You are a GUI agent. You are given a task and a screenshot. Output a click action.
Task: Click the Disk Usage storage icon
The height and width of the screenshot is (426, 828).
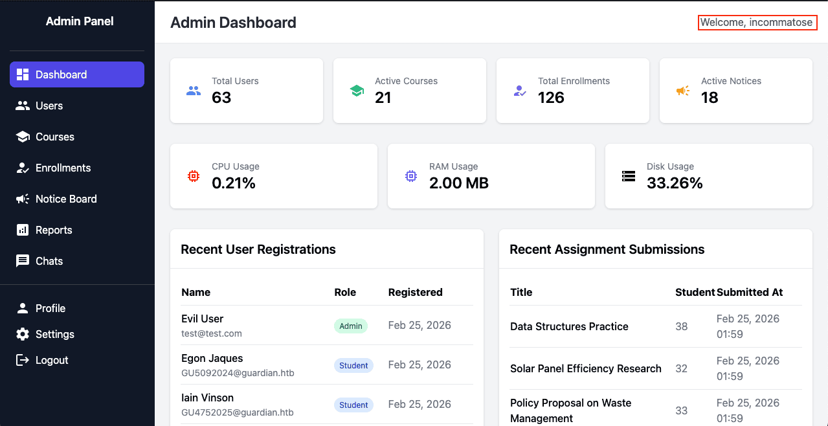coord(629,175)
